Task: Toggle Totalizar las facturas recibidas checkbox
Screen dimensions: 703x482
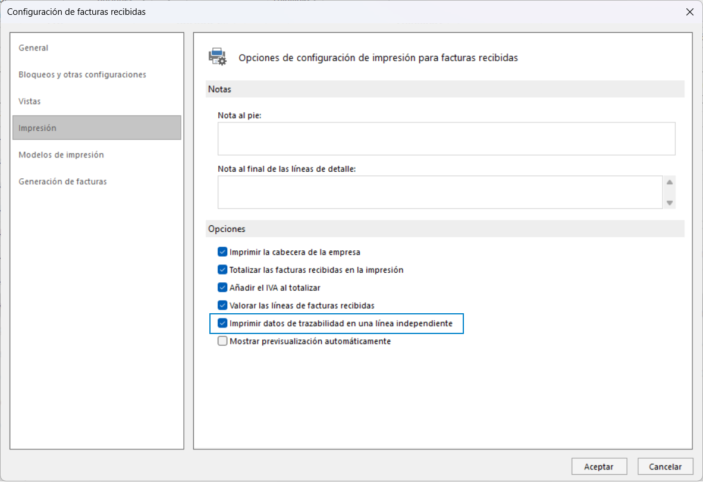Action: click(x=222, y=270)
